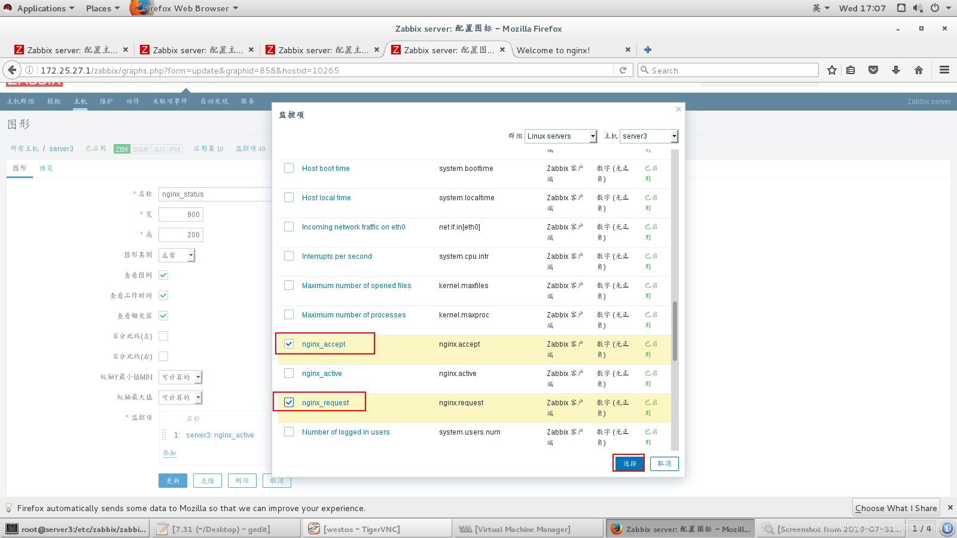Click the blue 选择 select button
Image resolution: width=957 pixels, height=538 pixels.
(x=629, y=463)
